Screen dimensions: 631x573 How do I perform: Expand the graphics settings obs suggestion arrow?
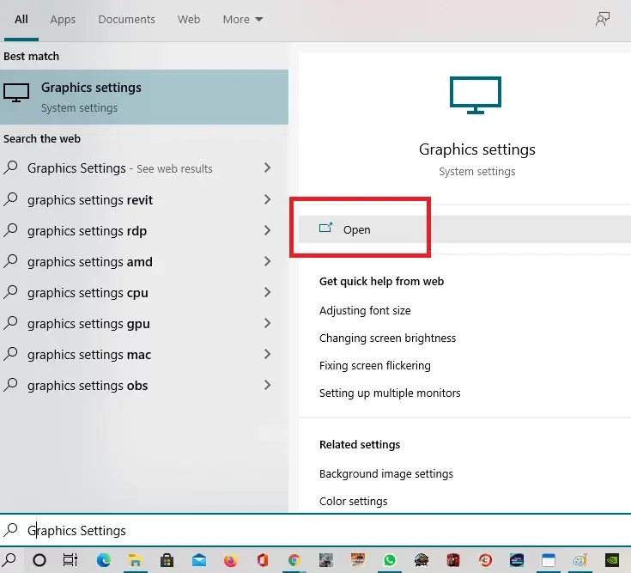point(267,385)
